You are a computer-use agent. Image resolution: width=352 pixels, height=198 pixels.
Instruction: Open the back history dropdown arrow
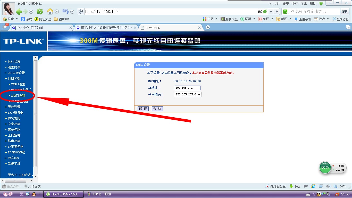[31, 12]
